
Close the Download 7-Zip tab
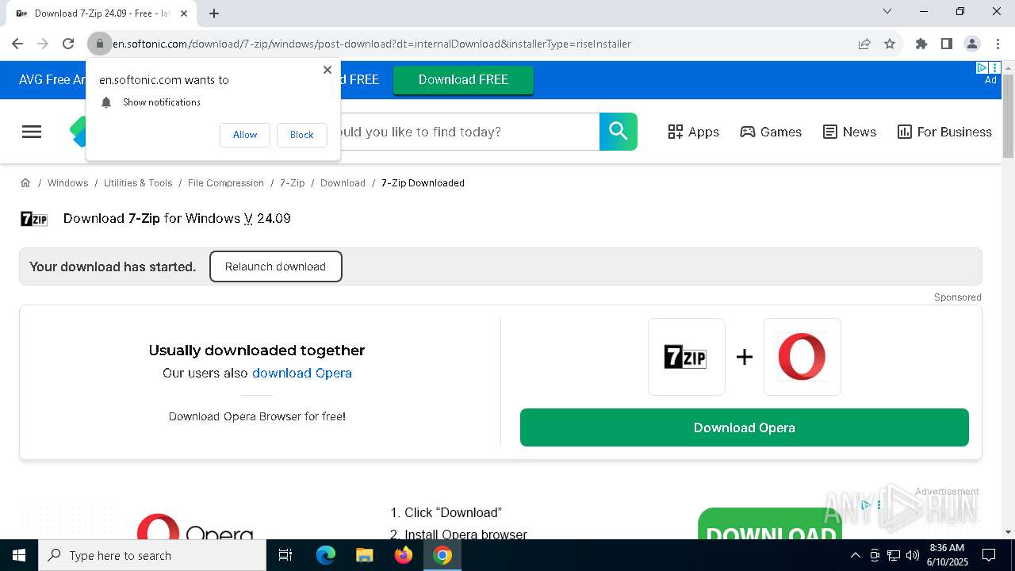tap(184, 13)
